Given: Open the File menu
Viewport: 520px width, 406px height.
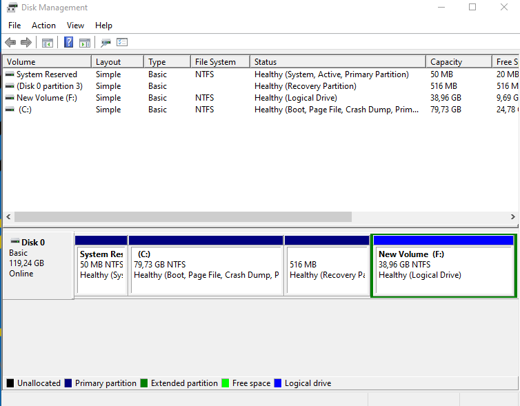Looking at the screenshot, I should click(14, 26).
